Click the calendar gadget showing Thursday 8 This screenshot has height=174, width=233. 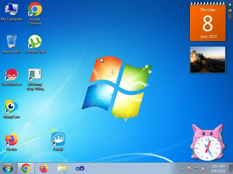[208, 22]
